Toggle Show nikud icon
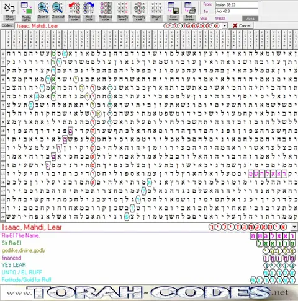The image size is (298, 301). pyautogui.click(x=9, y=8)
